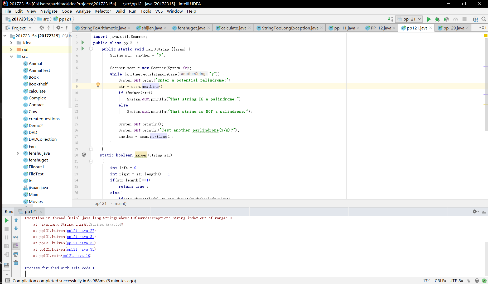This screenshot has width=488, height=284.
Task: Close the pp121 Run tab
Action: 41,212
